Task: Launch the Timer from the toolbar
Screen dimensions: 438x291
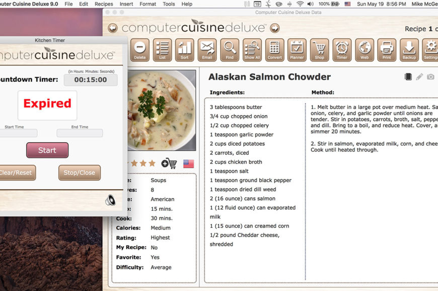Action: click(342, 50)
